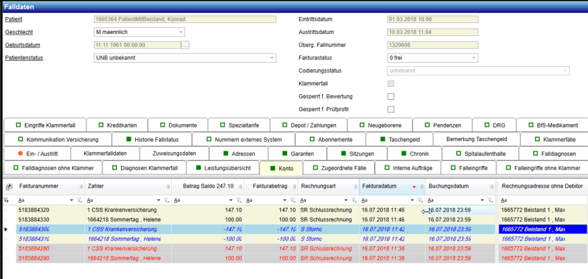Click the sort arrow on Fakturadatum header

[x=414, y=187]
